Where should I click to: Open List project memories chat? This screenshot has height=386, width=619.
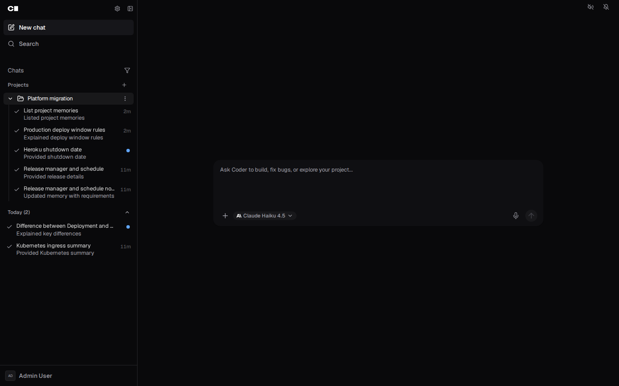pyautogui.click(x=72, y=114)
